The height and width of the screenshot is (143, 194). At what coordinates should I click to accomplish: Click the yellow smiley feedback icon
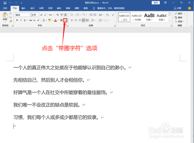pyautogui.click(x=189, y=8)
